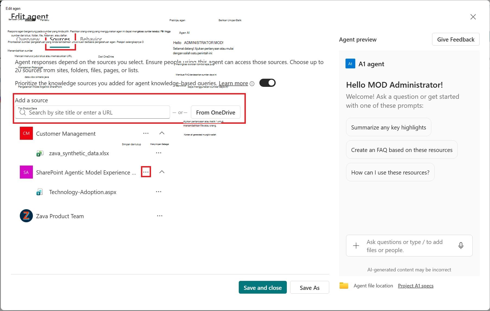Toggle prioritize knowledge sources switch
Image resolution: width=490 pixels, height=311 pixels.
pyautogui.click(x=267, y=83)
